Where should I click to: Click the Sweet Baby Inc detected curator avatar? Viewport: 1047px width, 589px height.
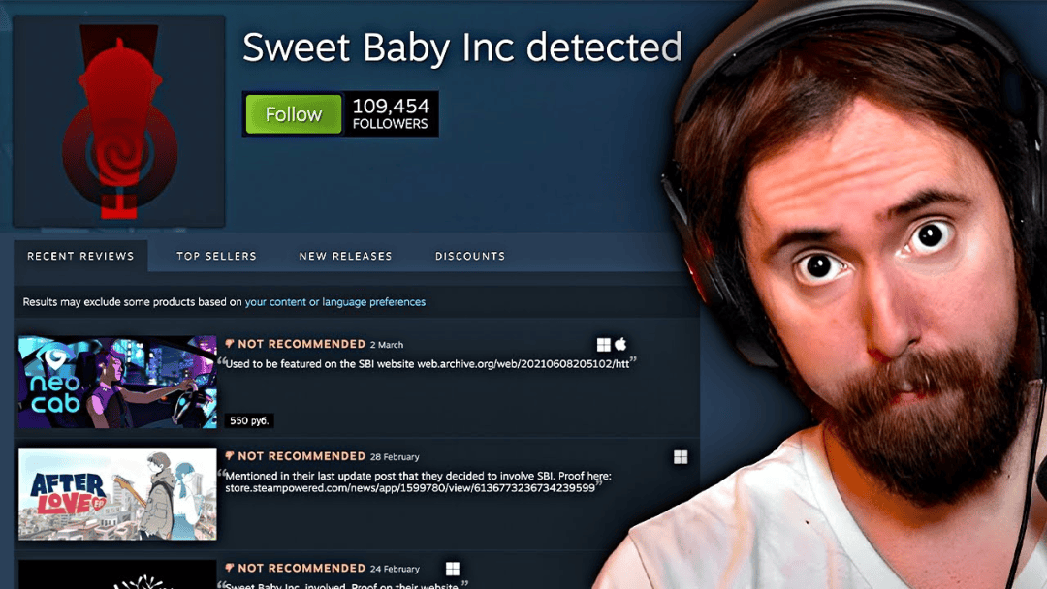click(119, 121)
